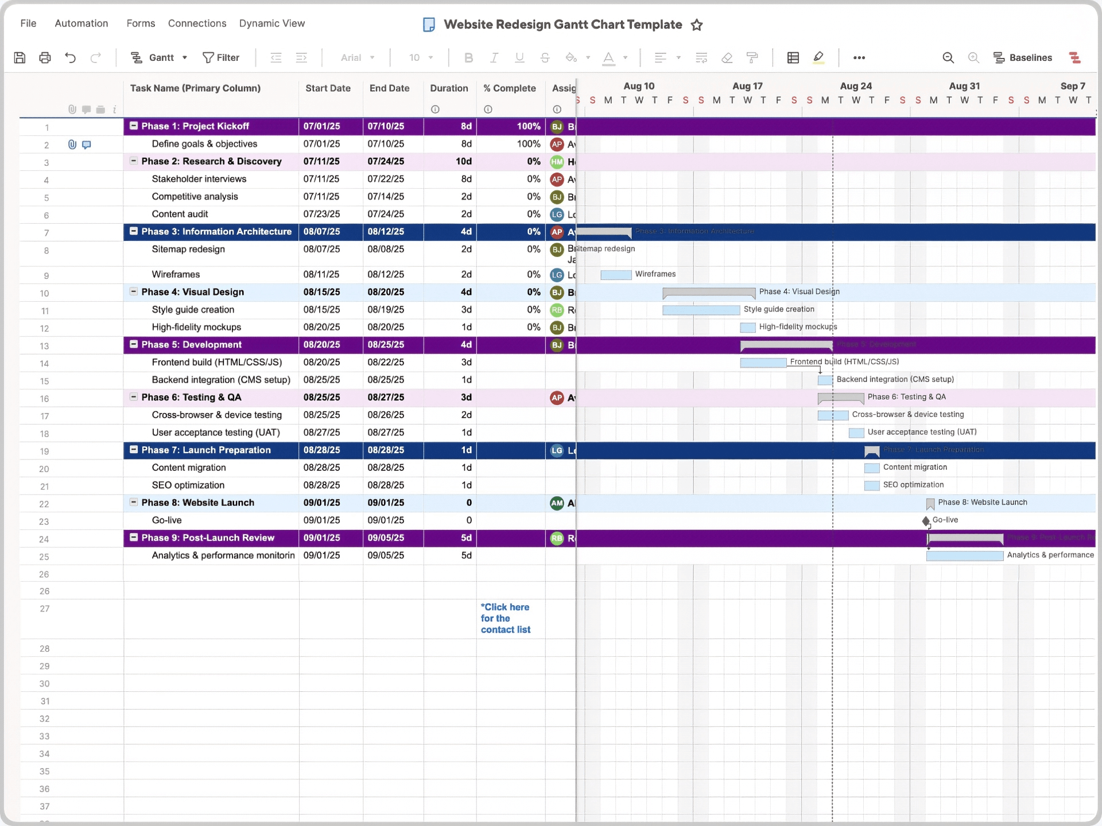This screenshot has width=1102, height=826.
Task: Click the Clear Formatting eraser icon
Action: (727, 57)
